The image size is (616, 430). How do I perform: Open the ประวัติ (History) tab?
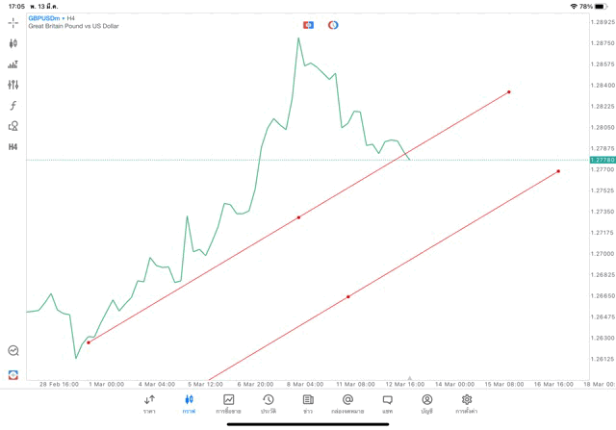[269, 404]
